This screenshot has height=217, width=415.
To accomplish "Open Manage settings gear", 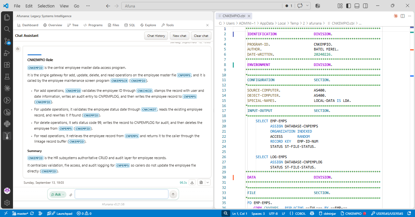I will [7, 203].
